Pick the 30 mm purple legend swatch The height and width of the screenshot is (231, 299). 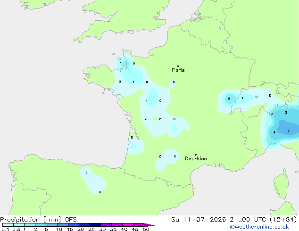tap(106, 225)
